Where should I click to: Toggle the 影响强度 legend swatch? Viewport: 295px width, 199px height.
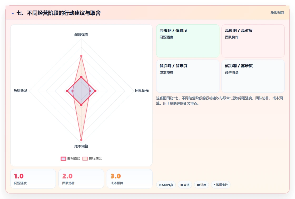pos(63,158)
